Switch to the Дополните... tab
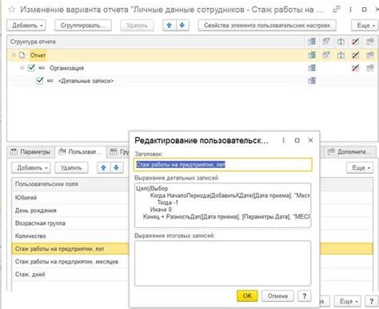 pyautogui.click(x=349, y=152)
